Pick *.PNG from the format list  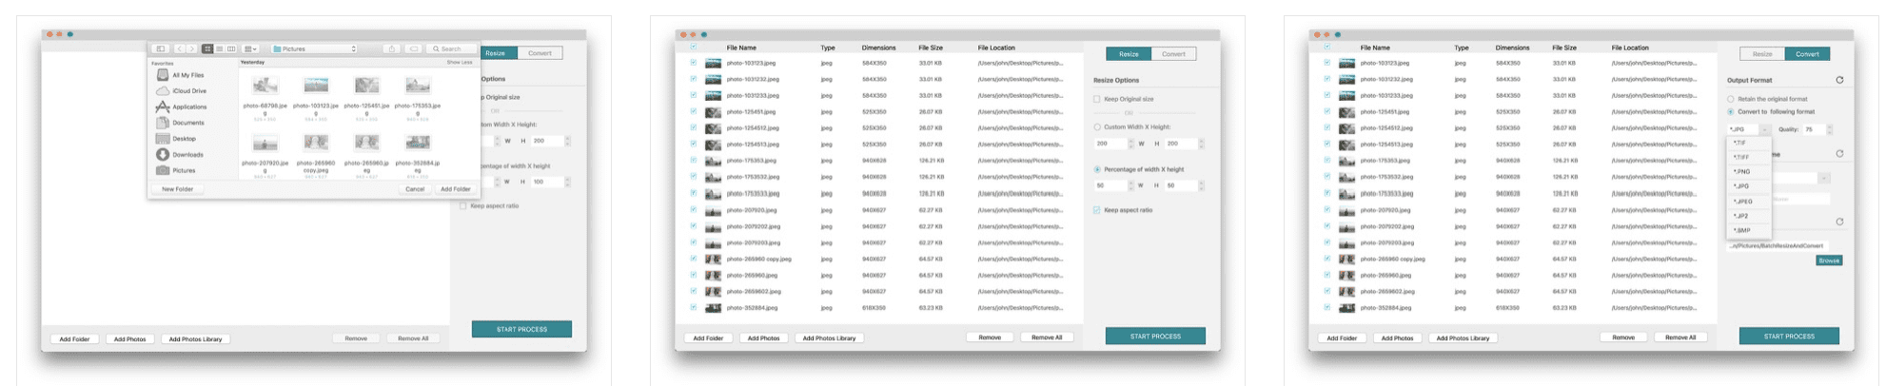1741,172
